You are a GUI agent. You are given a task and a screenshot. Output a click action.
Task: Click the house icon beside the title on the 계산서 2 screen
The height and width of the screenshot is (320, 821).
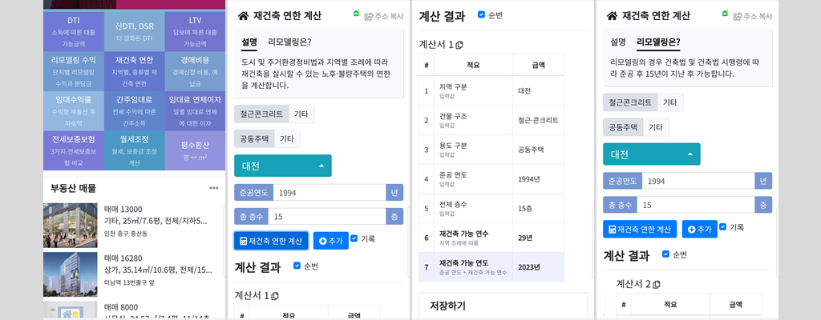tap(612, 16)
